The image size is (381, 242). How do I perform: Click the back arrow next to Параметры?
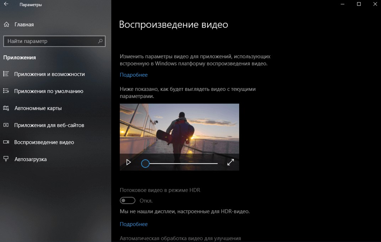coord(6,4)
